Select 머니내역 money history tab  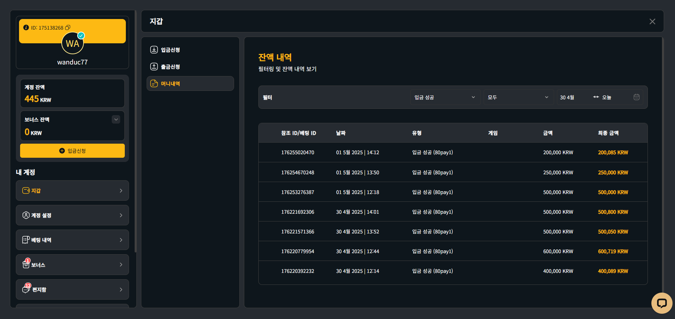(x=190, y=83)
